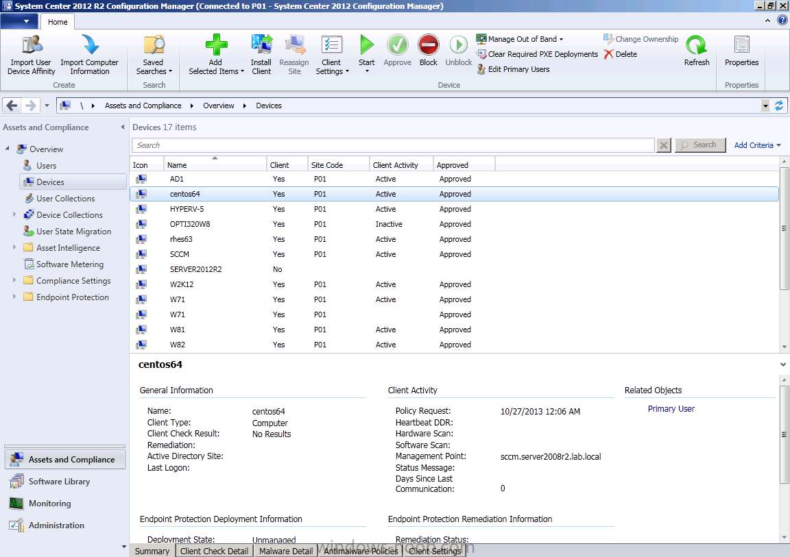Open navigation history dropdown arrow
790x557 pixels.
pyautogui.click(x=47, y=106)
